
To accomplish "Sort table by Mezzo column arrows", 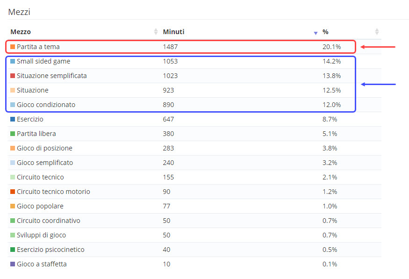I will (x=156, y=32).
